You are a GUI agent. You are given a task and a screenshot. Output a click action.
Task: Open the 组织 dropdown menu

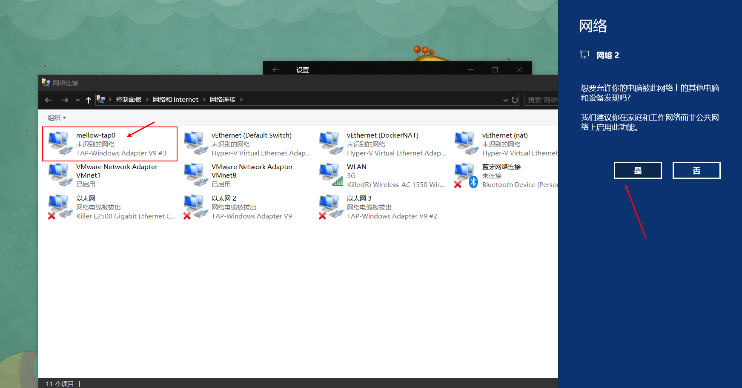57,118
